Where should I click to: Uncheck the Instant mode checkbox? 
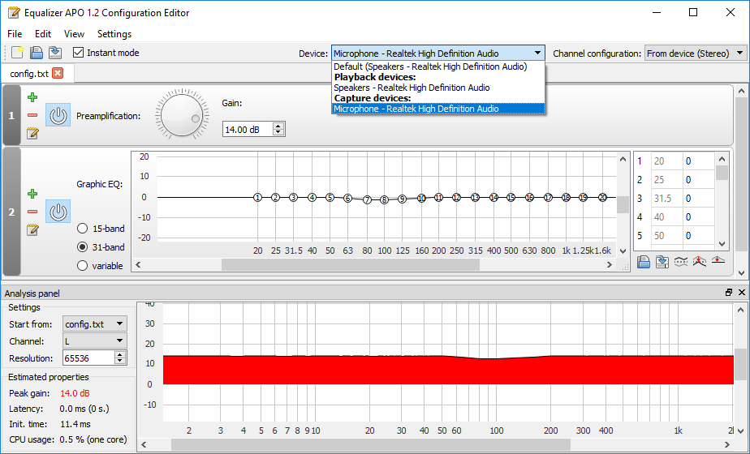tap(79, 52)
